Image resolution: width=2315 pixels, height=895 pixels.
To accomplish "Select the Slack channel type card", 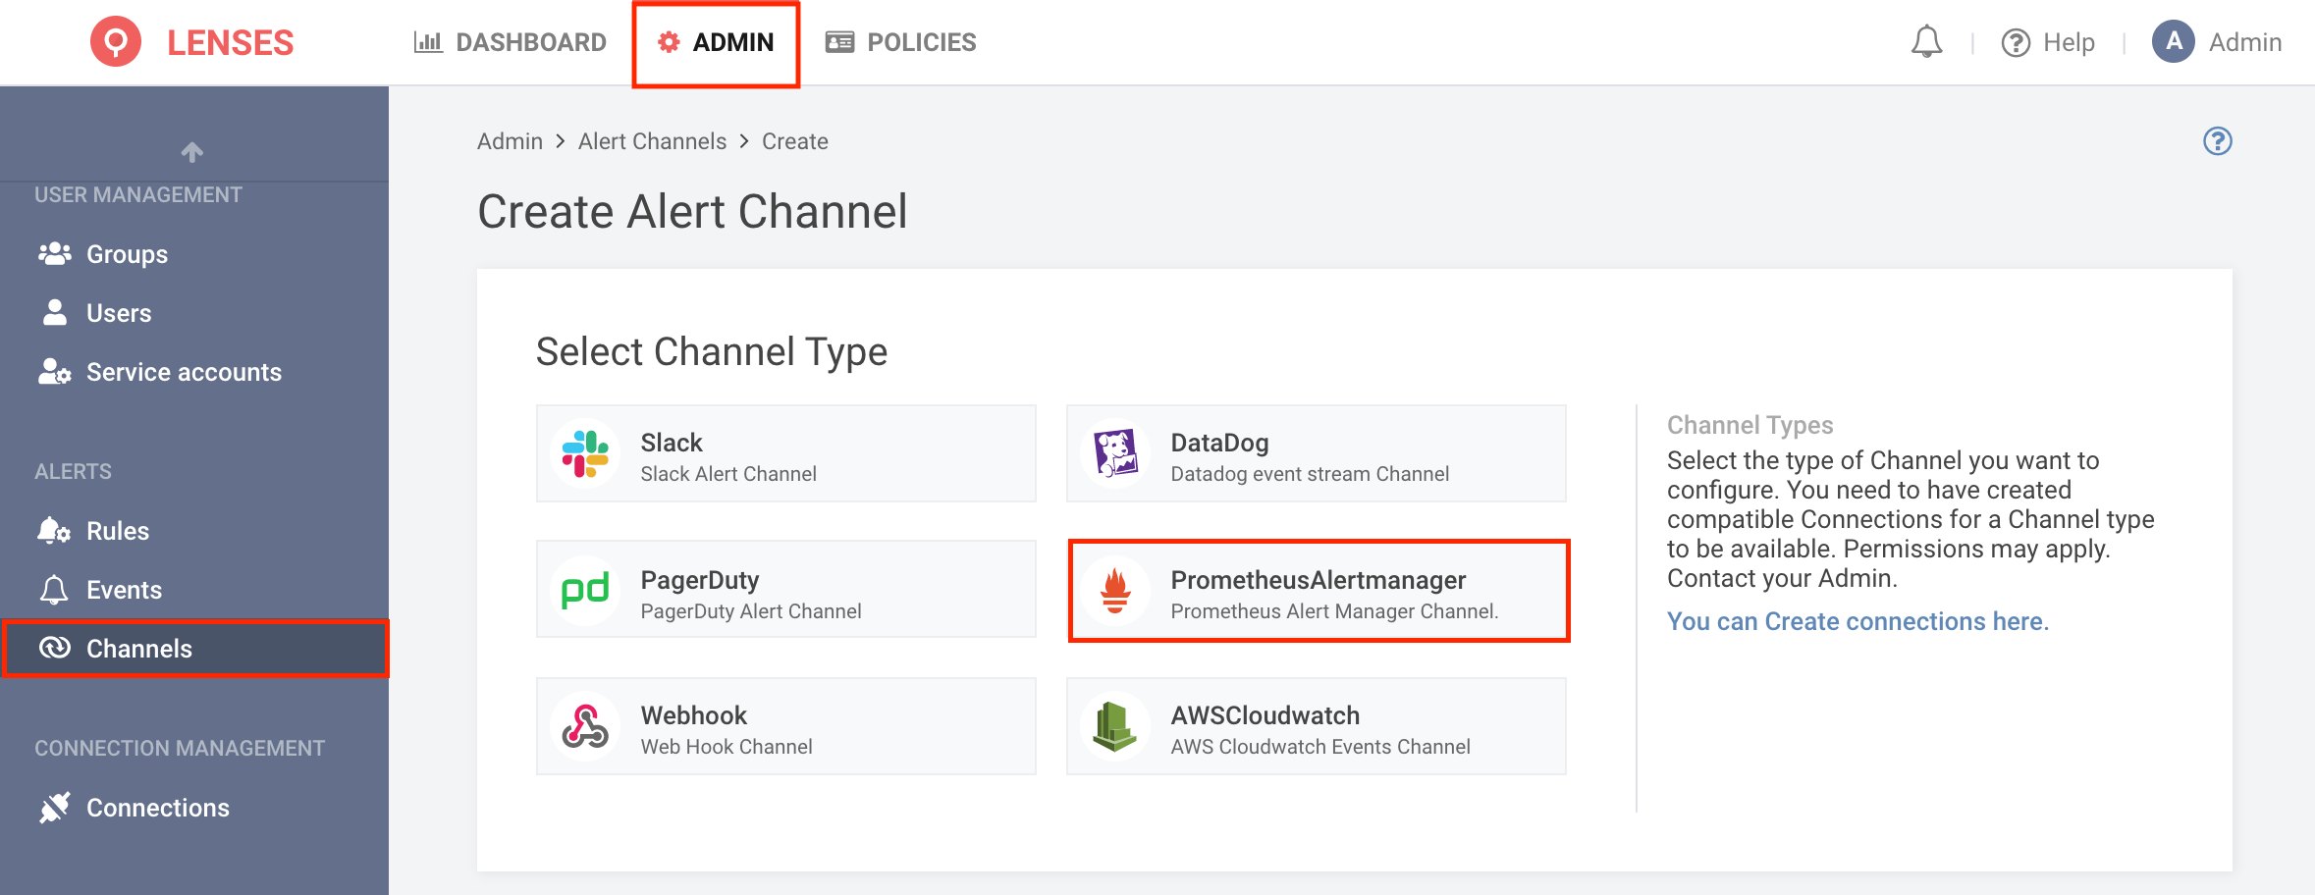I will tap(786, 453).
